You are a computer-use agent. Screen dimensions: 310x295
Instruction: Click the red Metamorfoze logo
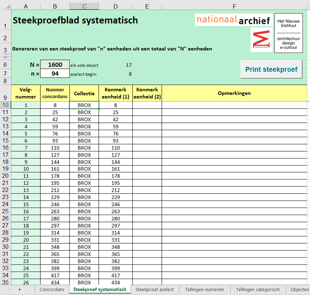[261, 40]
